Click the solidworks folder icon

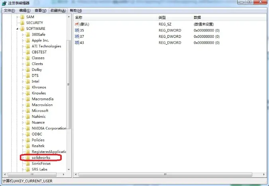pyautogui.click(x=28, y=158)
